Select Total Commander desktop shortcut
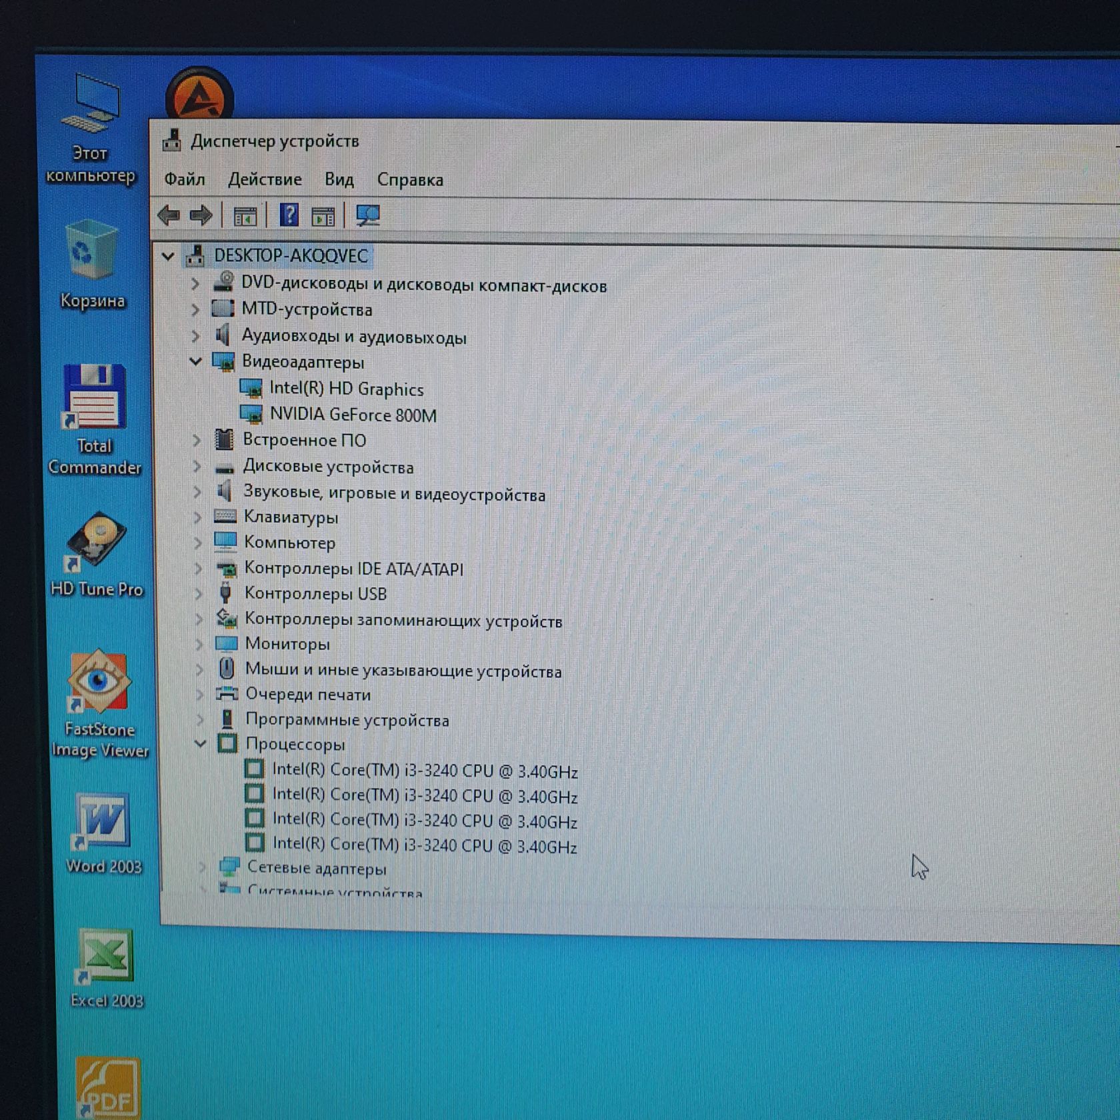The image size is (1120, 1120). [94, 419]
